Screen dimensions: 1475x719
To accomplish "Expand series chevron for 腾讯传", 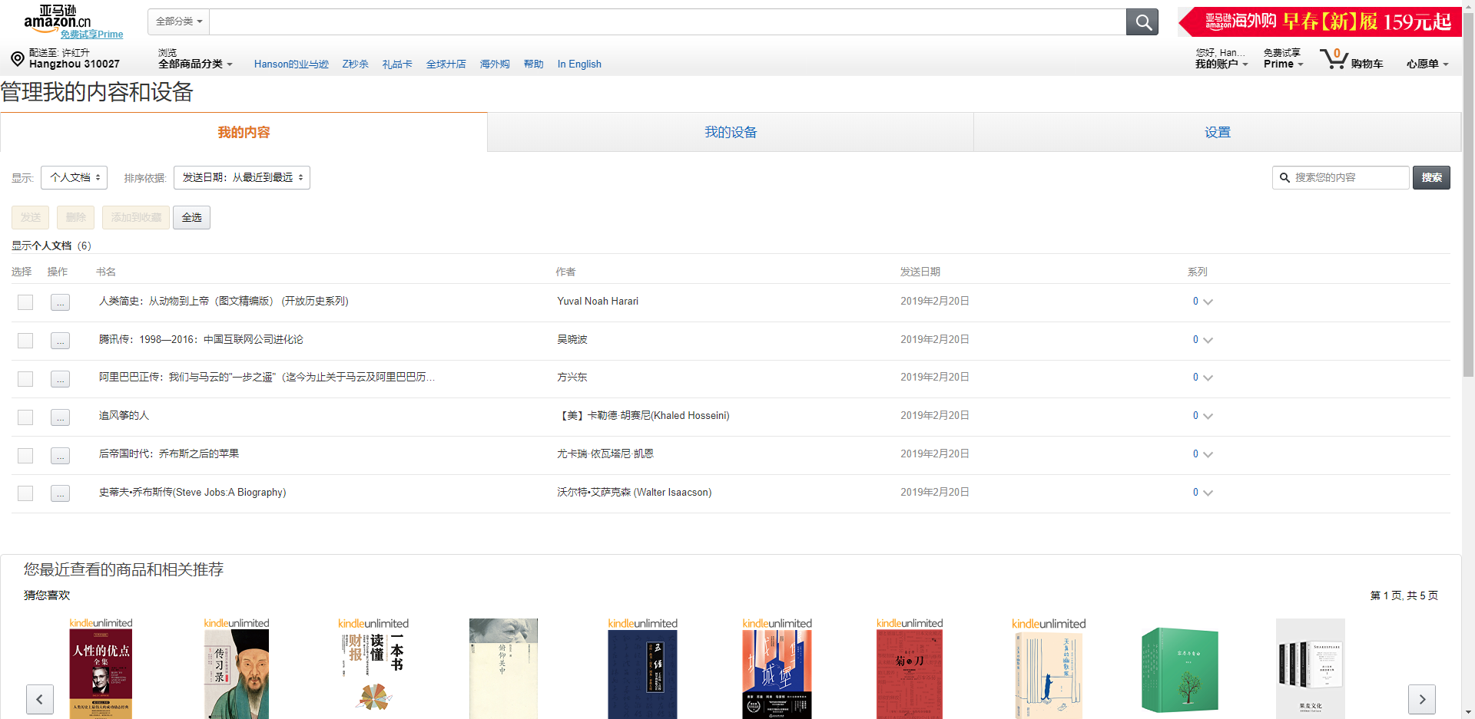I will [1208, 340].
